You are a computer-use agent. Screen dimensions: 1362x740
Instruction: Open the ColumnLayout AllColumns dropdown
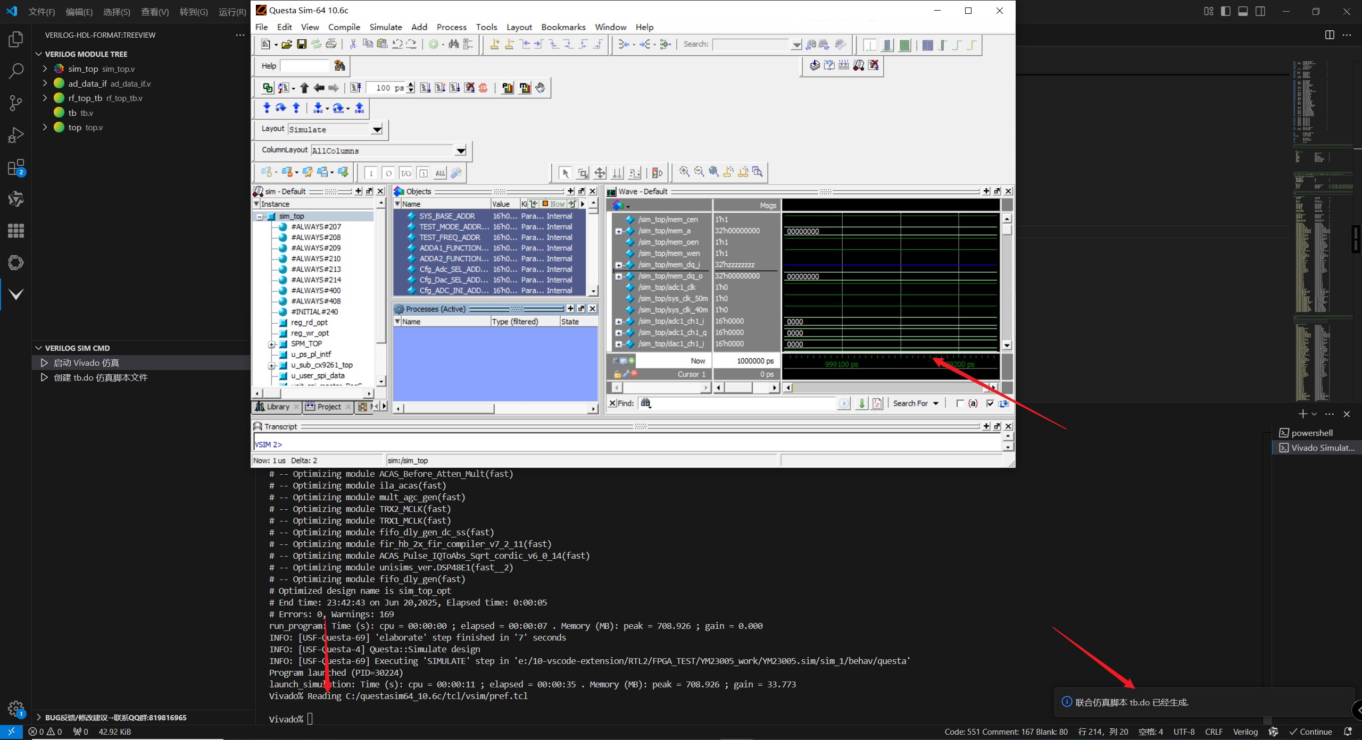point(461,150)
